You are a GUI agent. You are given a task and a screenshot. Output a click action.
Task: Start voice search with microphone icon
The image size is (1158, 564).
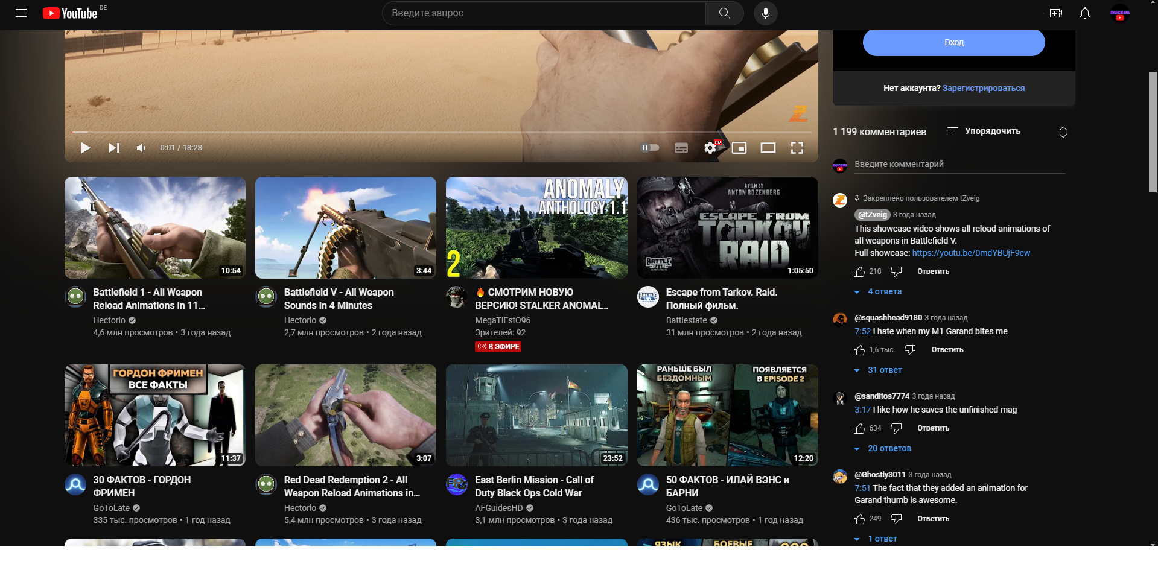coord(765,13)
